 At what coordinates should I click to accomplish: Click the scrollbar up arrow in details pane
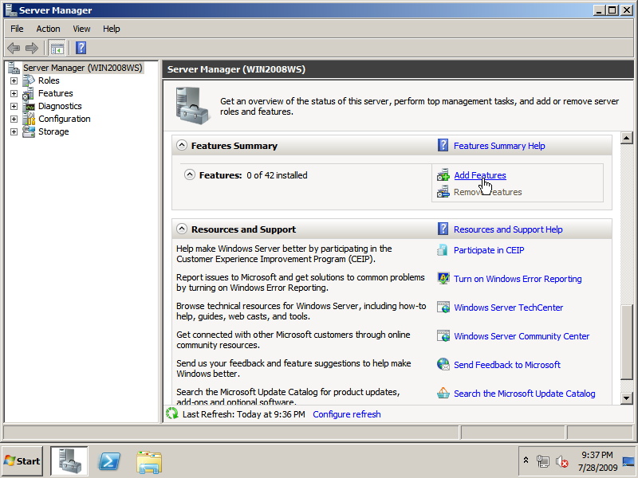click(627, 138)
